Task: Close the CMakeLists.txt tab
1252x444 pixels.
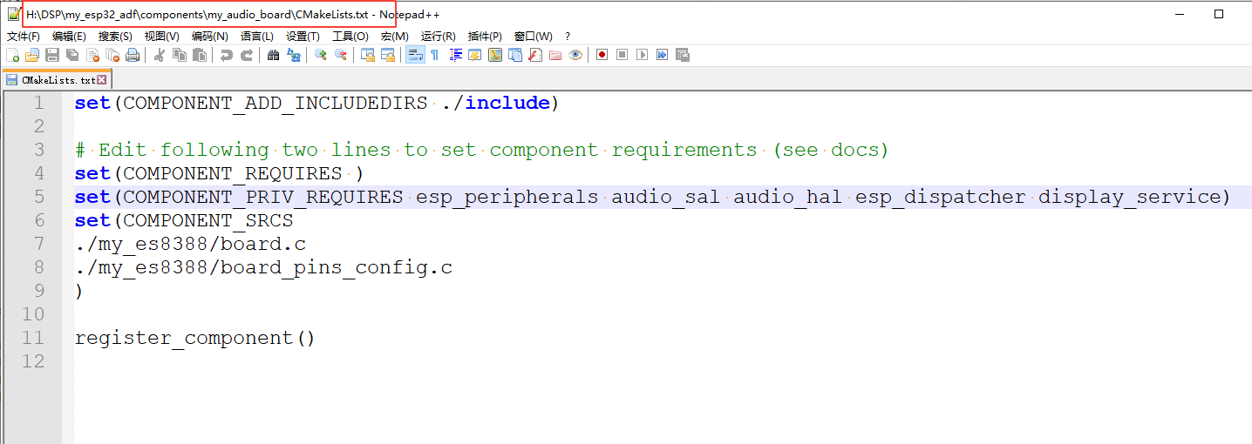Action: [102, 79]
